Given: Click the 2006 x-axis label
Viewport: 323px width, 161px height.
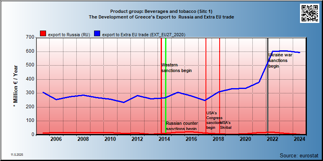Looking at the screenshot, I should [x=56, y=139].
